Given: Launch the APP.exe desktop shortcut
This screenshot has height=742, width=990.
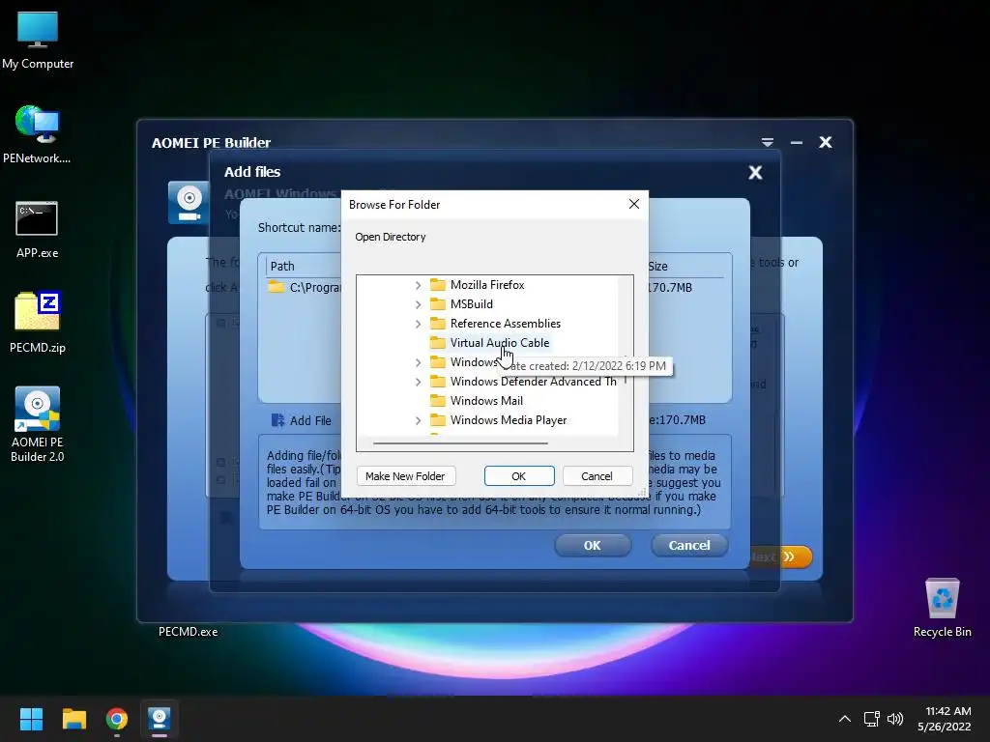Looking at the screenshot, I should 38,229.
